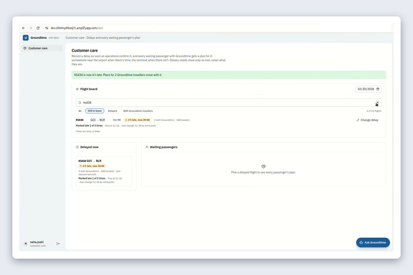
Task: Click the clock icon in Delayed now header
Action: [x=77, y=147]
